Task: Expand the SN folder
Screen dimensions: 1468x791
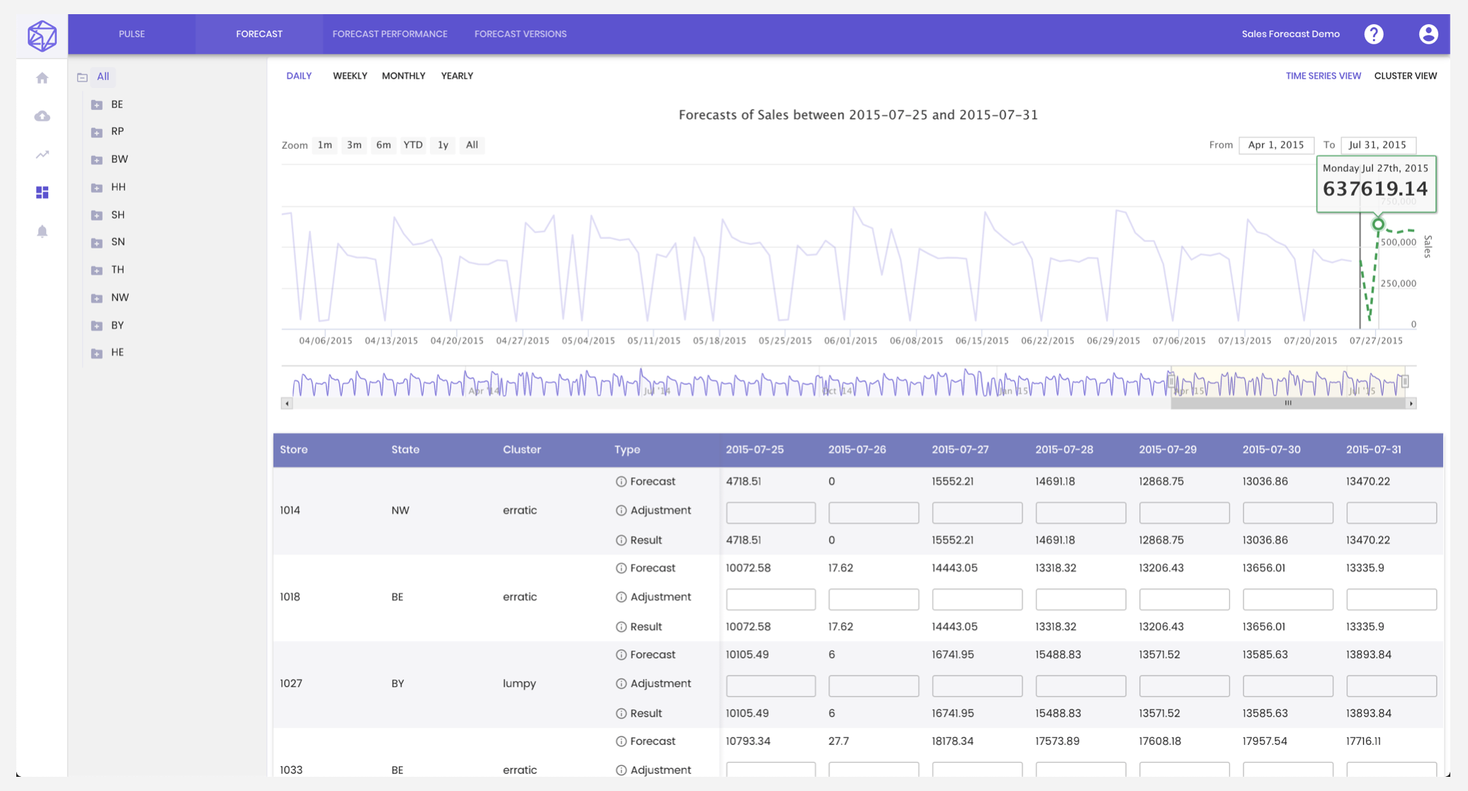Action: click(97, 243)
